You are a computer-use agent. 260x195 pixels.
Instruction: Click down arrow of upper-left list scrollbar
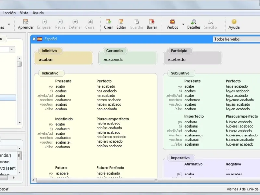[19, 123]
